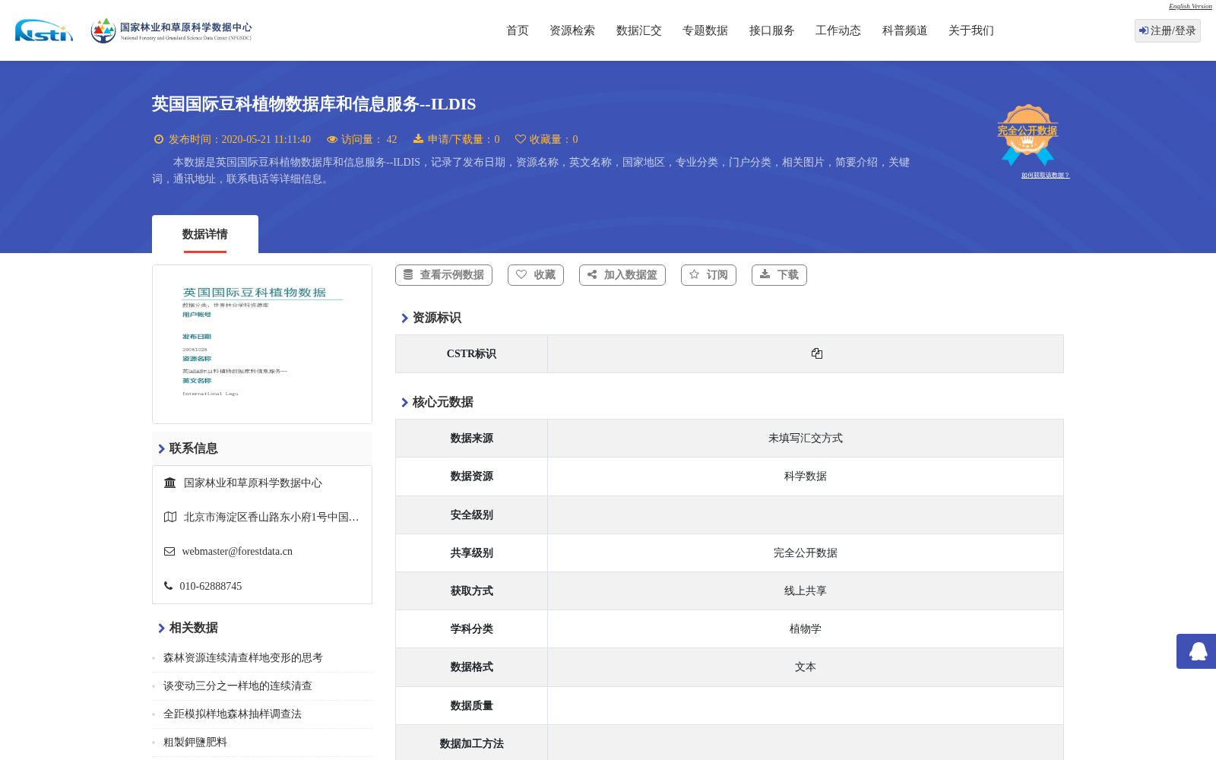
Task: Click the 完全公开数据 table cell
Action: (806, 553)
